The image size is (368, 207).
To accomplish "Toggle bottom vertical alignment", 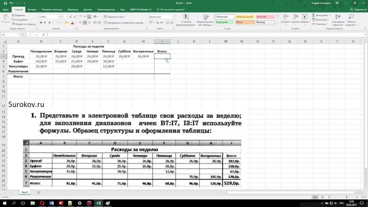I will [x=89, y=17].
